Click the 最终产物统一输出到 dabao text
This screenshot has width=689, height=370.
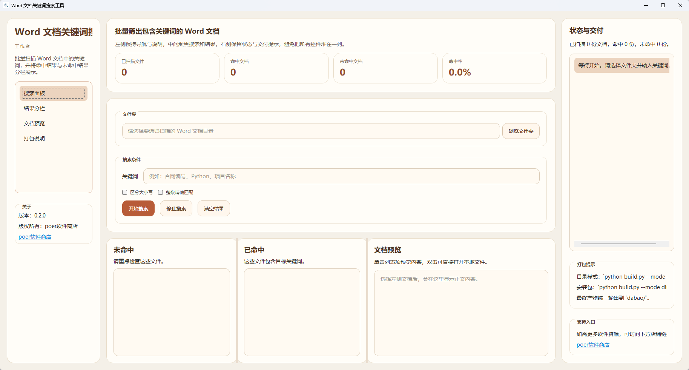pos(613,298)
